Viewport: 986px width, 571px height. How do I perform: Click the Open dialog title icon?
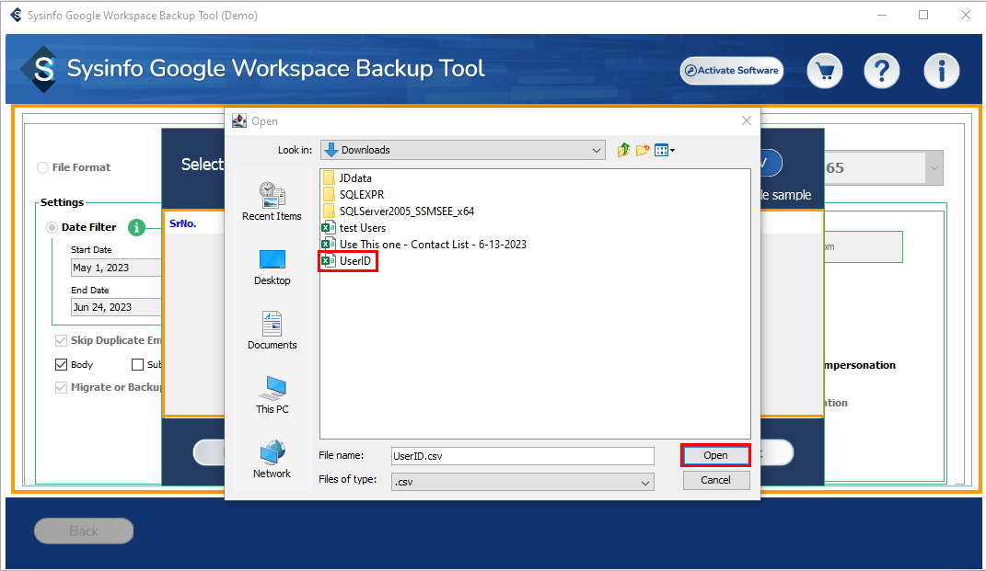coord(239,120)
